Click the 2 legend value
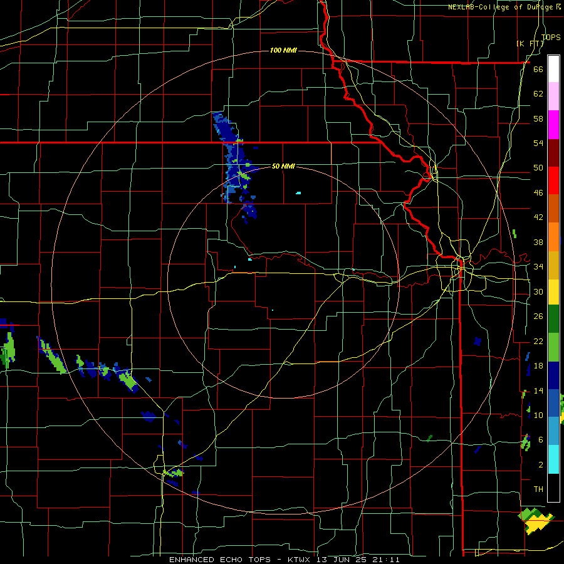Image resolution: width=564 pixels, height=564 pixels. [x=541, y=465]
